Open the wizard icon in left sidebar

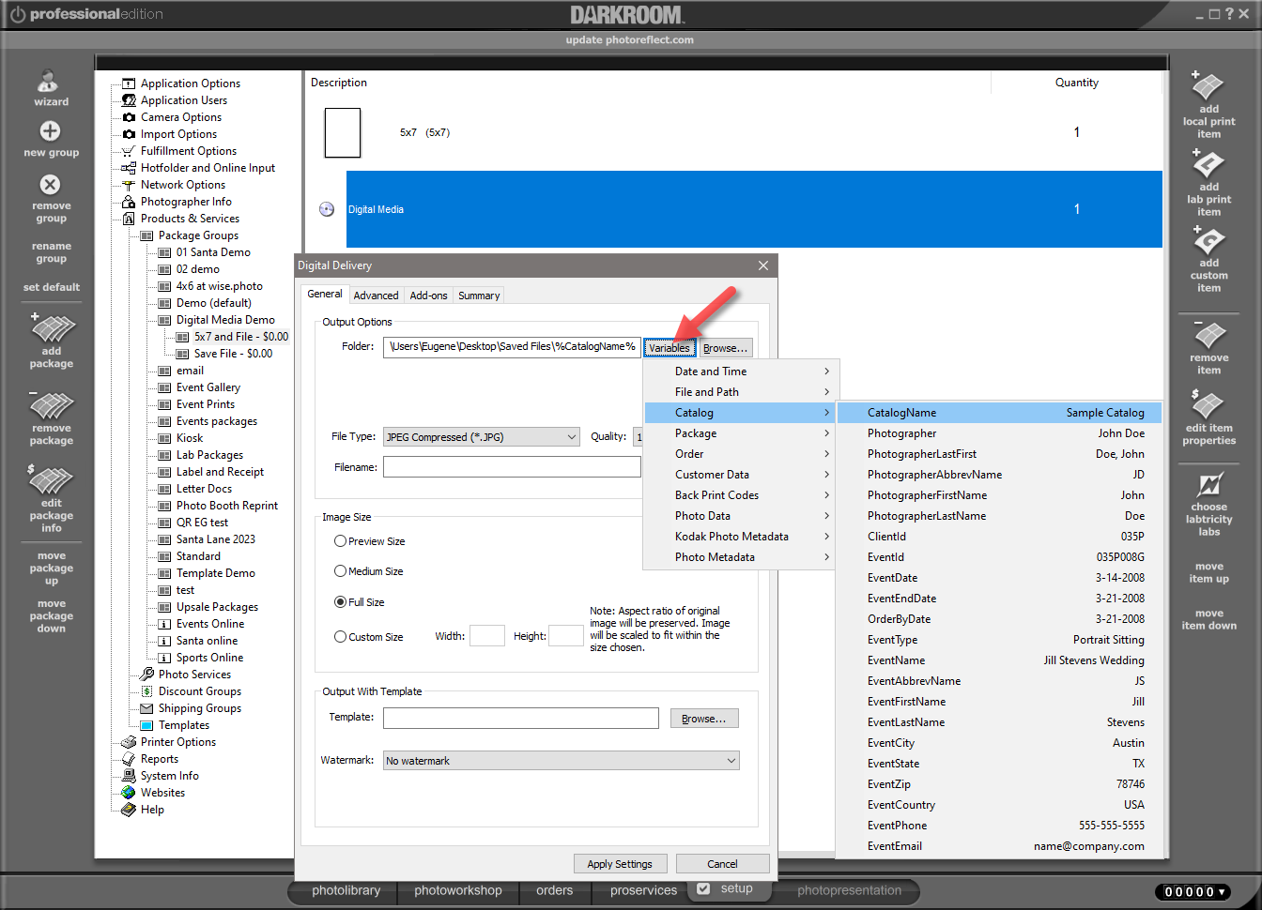coord(49,82)
